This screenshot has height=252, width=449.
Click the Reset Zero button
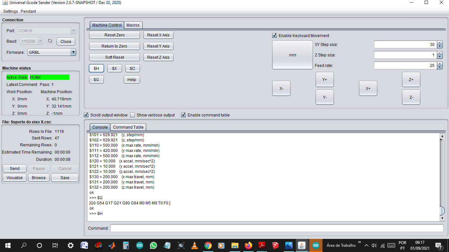(114, 35)
